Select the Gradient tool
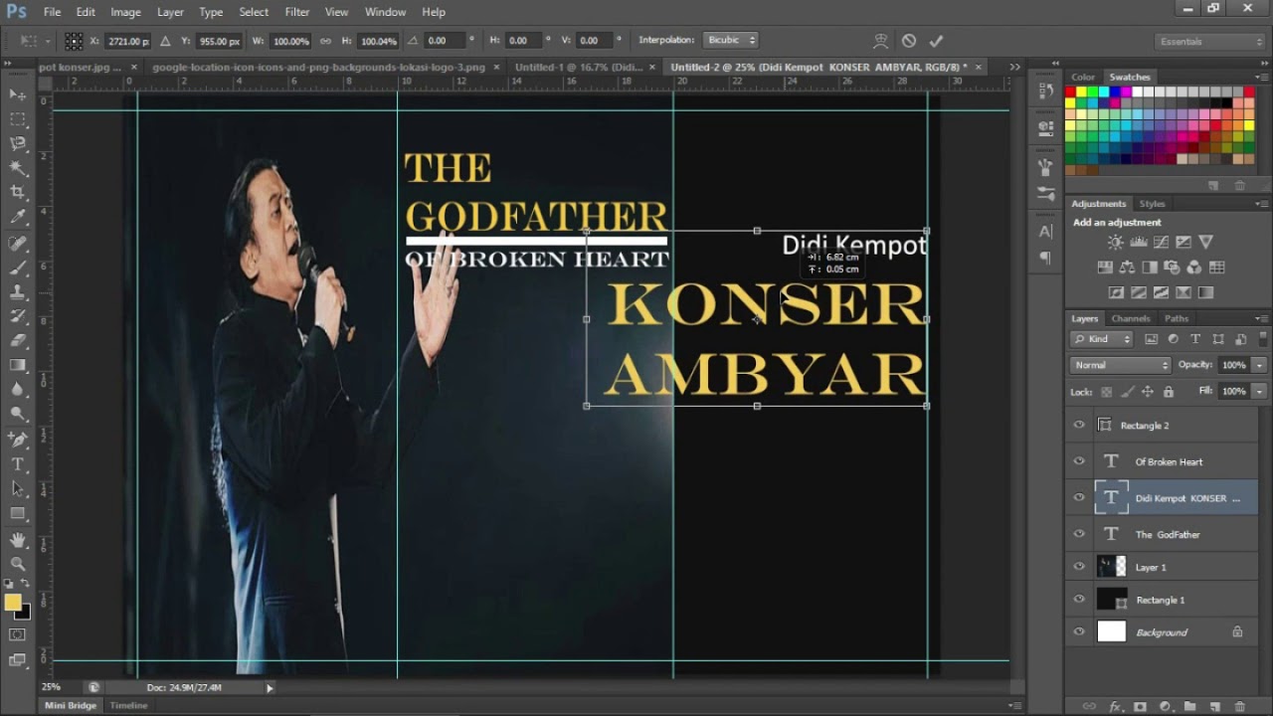 (x=18, y=365)
